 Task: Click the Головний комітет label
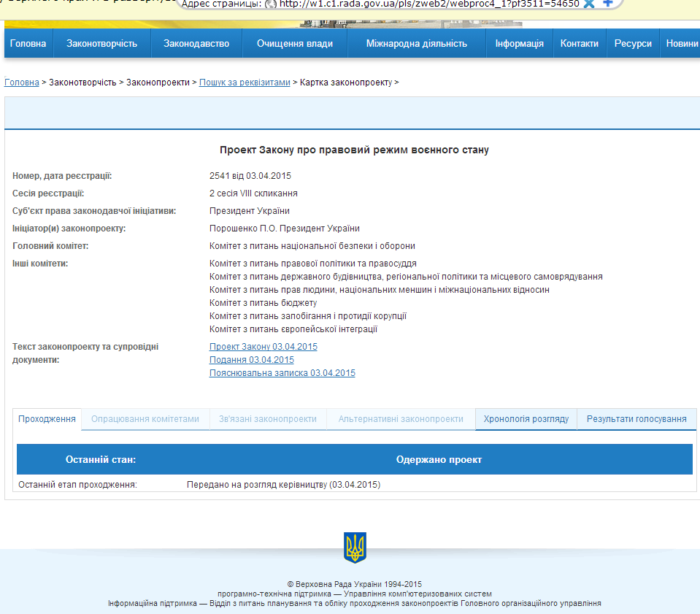(50, 245)
